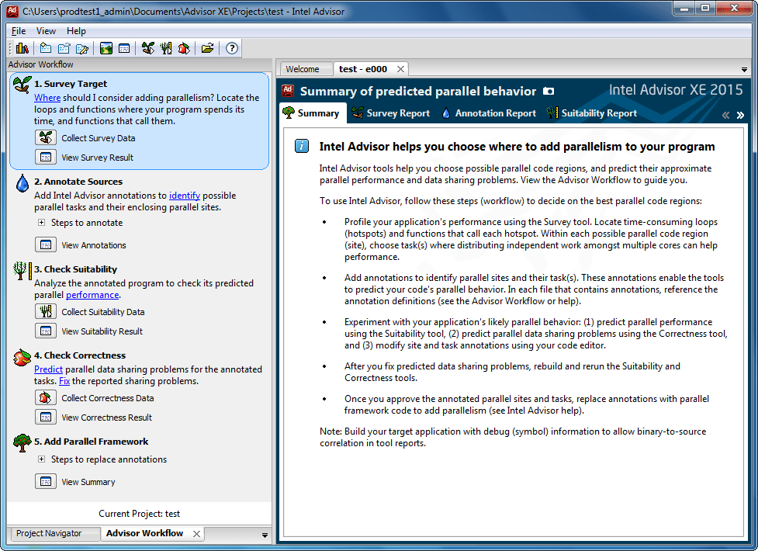This screenshot has width=758, height=551.
Task: Click the right report tabs chevron
Action: (740, 115)
